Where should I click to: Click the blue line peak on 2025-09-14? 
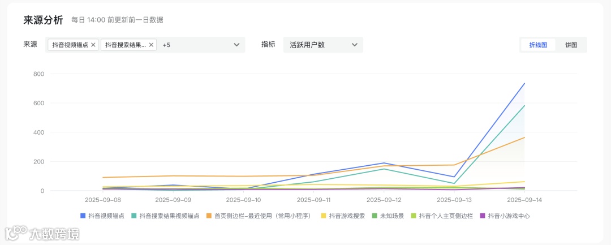coord(524,83)
